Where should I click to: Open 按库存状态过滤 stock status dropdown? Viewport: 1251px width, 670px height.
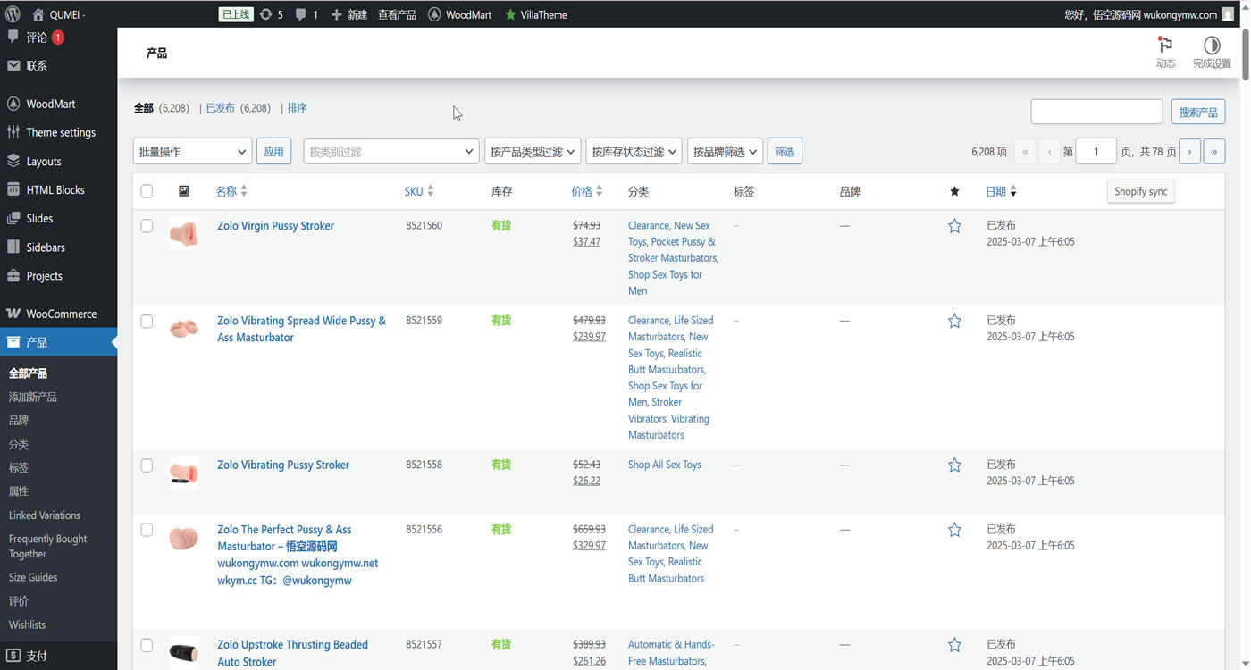634,151
